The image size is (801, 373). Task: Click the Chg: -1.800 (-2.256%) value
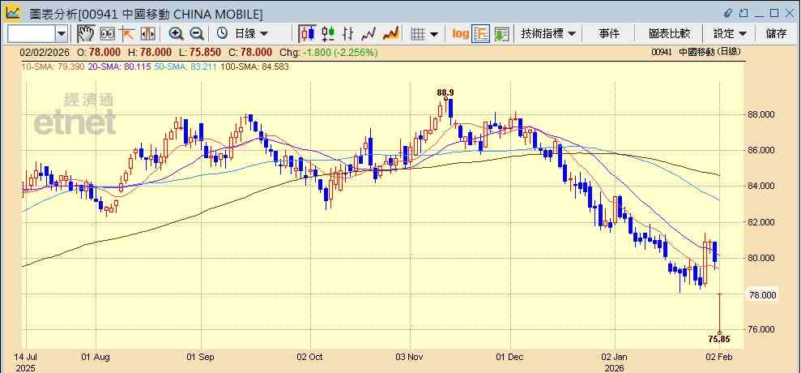point(329,52)
